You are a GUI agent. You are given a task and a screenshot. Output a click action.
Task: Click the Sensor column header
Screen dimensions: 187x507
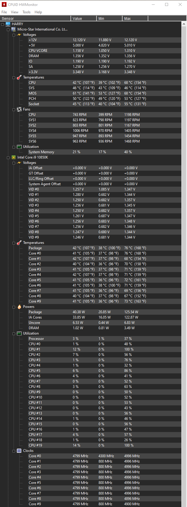point(36,18)
